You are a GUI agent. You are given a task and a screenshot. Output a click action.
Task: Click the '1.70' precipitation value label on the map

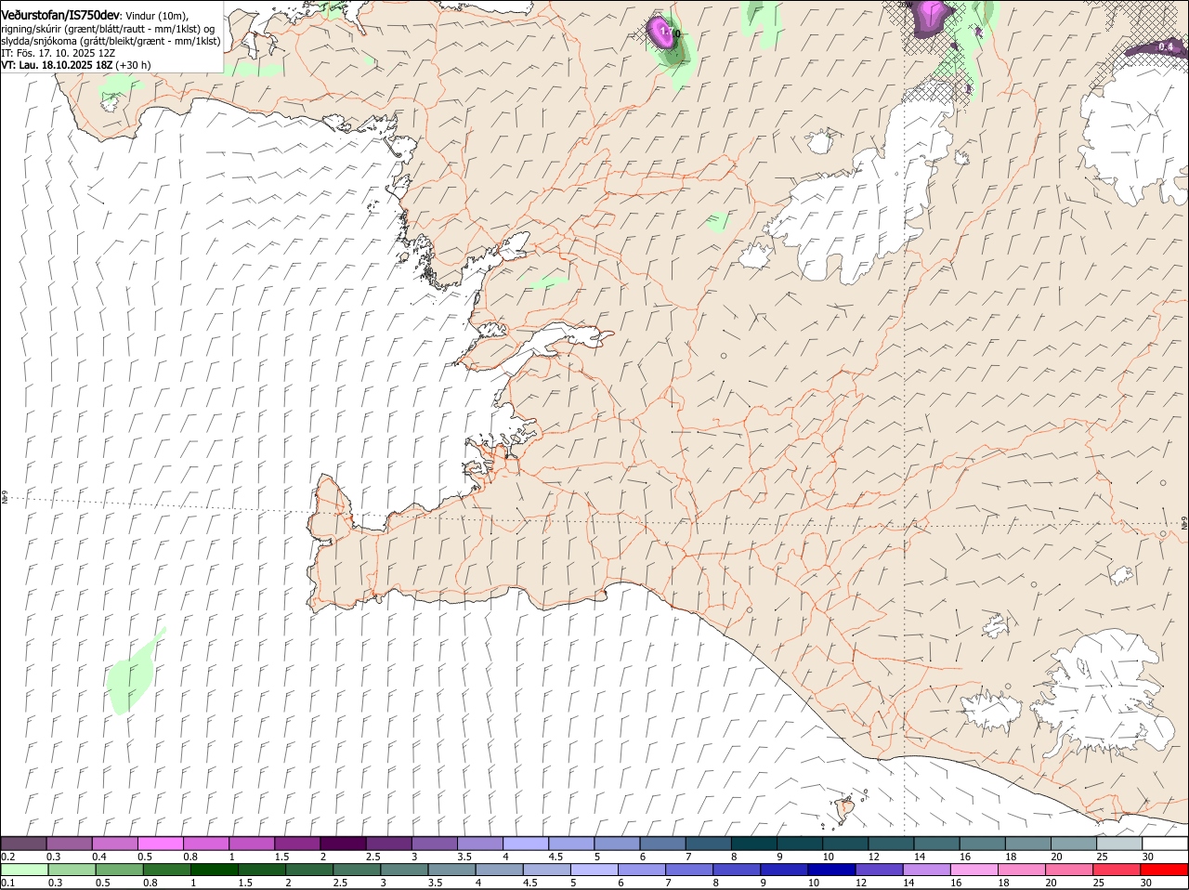pyautogui.click(x=669, y=34)
